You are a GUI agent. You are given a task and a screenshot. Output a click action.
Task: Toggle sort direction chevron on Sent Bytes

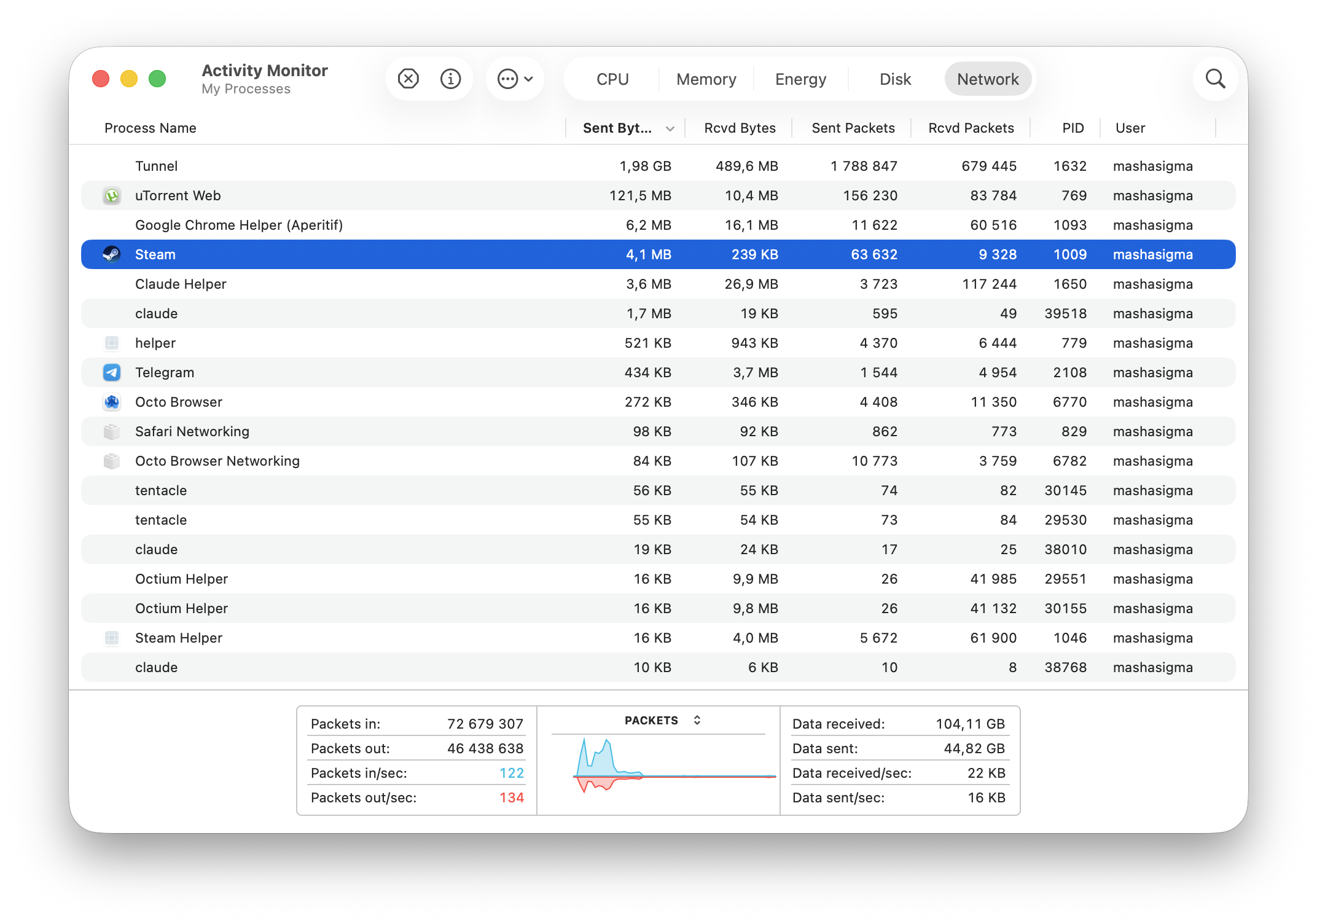(x=670, y=128)
